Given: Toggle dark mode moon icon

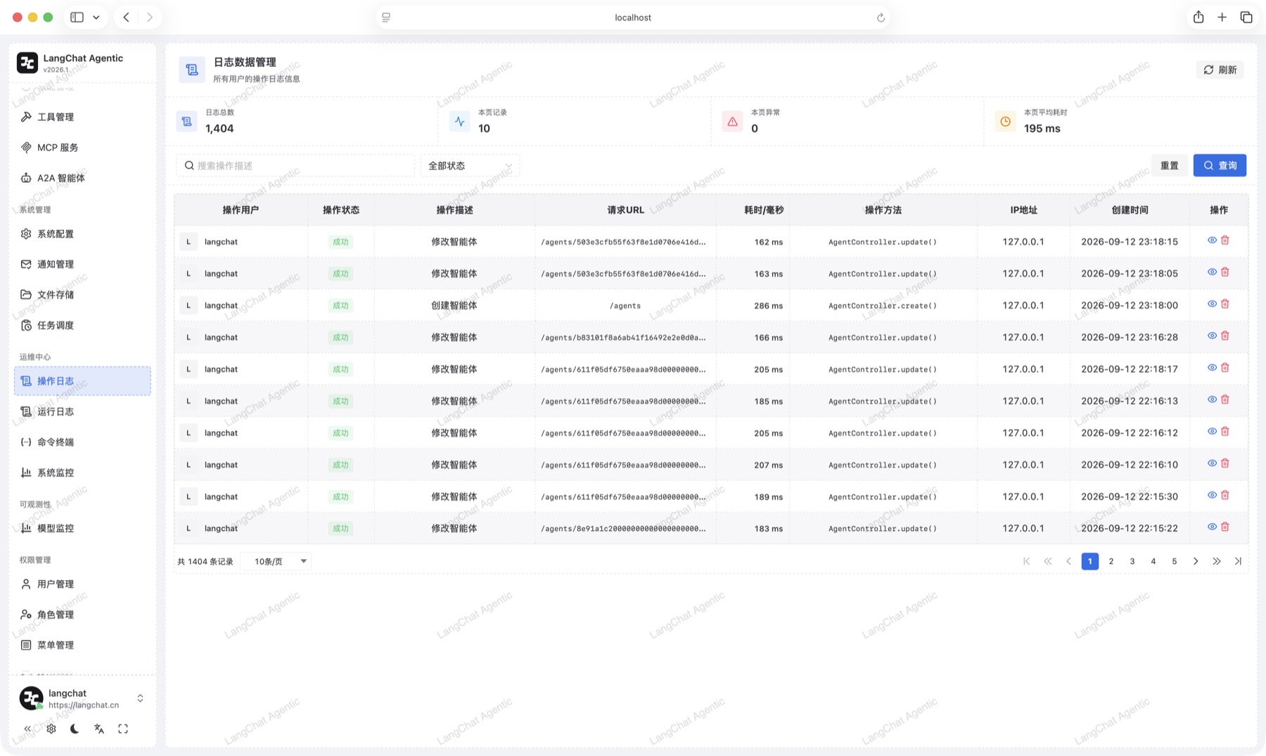Looking at the screenshot, I should tap(75, 729).
